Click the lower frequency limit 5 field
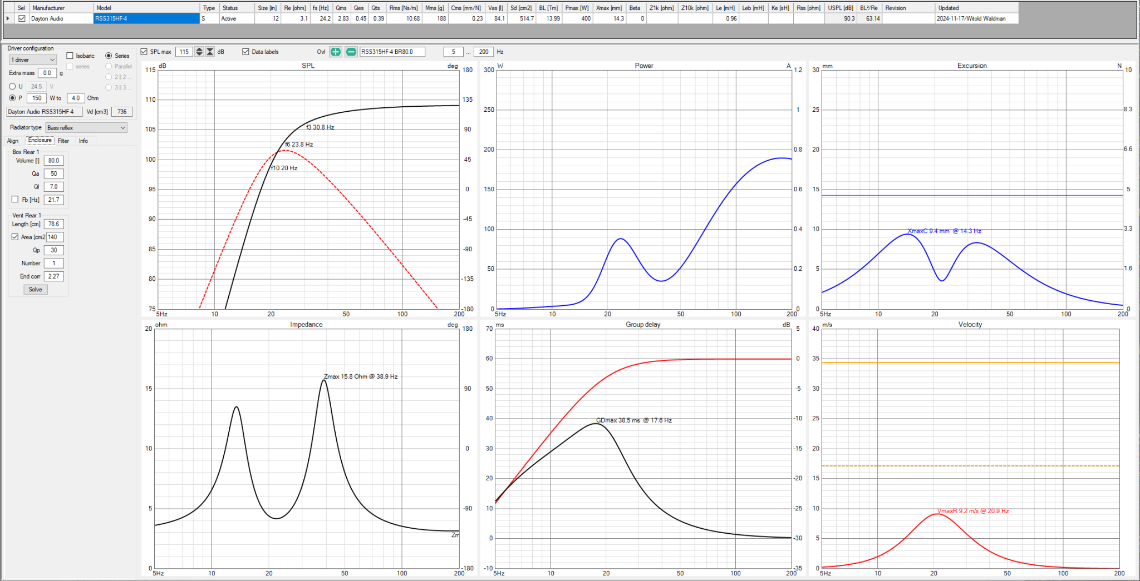 (x=453, y=52)
